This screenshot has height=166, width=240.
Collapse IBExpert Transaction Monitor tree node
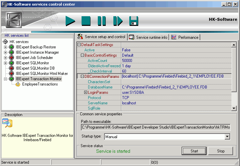pos(5,79)
